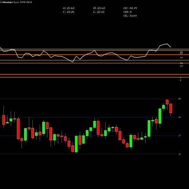Click the NYSE IMAX chart title
Screen dimensions: 189x189
coord(26,2)
